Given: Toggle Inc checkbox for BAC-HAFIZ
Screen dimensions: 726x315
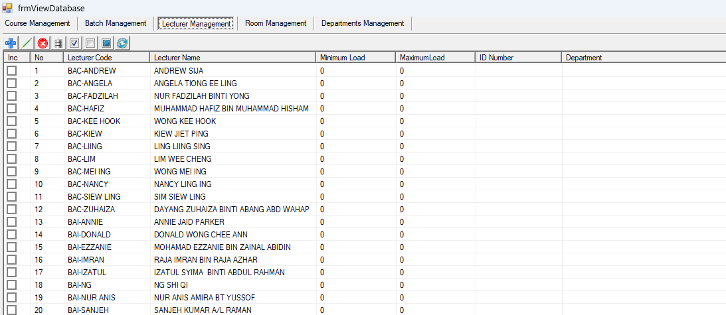Looking at the screenshot, I should click(x=11, y=108).
